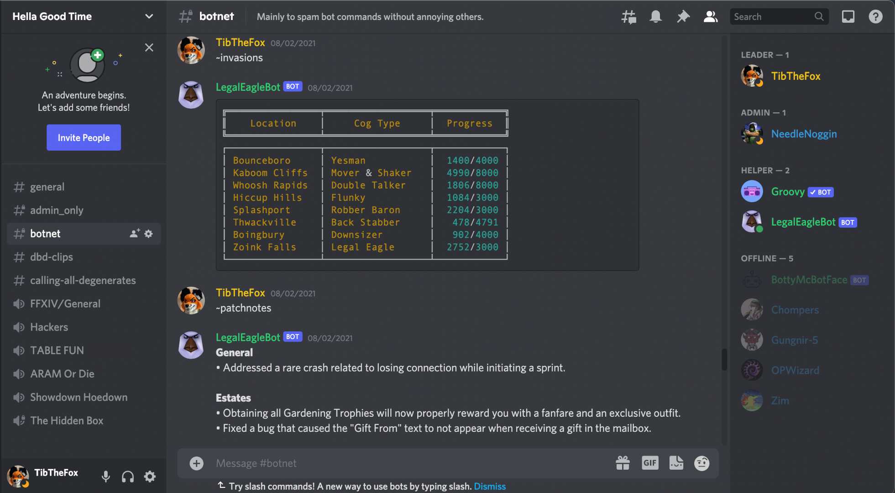Open botnet channel settings gear
The width and height of the screenshot is (895, 493).
pyautogui.click(x=148, y=234)
